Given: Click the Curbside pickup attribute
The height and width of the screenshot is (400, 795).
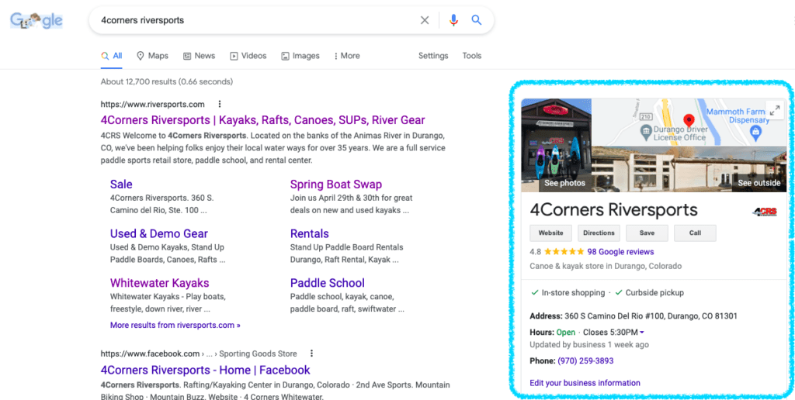Looking at the screenshot, I should coord(650,293).
